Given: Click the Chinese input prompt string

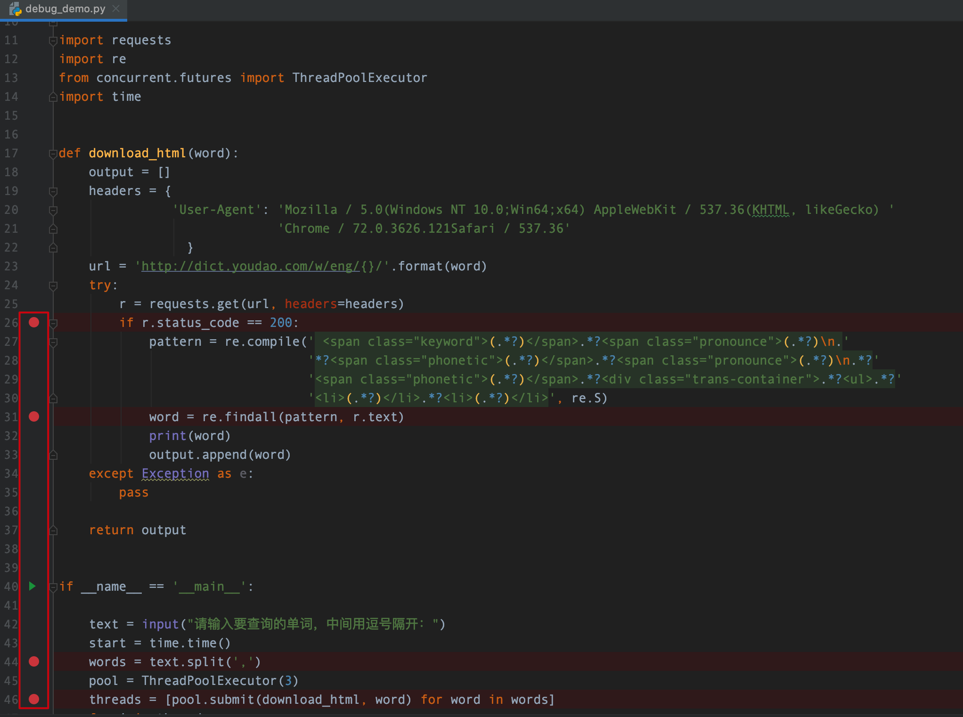Looking at the screenshot, I should 313,624.
